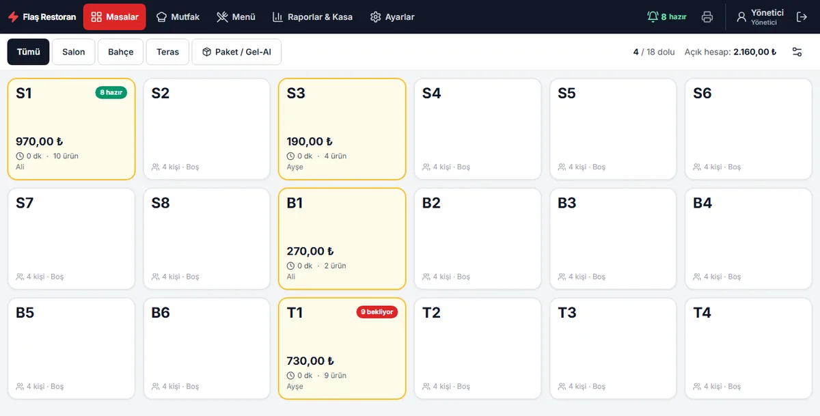Open the filter settings sliders icon
The image size is (820, 416).
coord(797,52)
